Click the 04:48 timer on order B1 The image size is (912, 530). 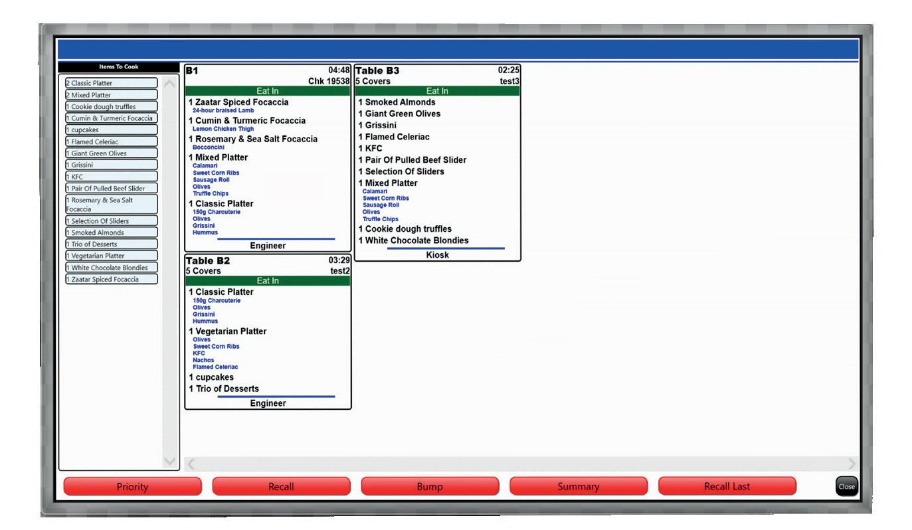click(338, 70)
